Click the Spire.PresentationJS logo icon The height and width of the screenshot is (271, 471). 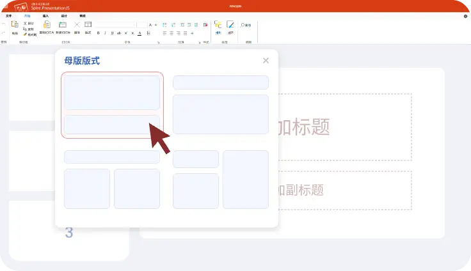point(20,6)
